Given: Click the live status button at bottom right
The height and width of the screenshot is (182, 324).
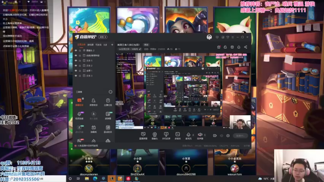Looking at the screenshot, I should pos(240,135).
